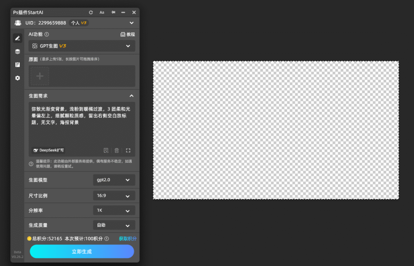Open the 生成质量 自动 dropdown
414x266 pixels.
[x=114, y=225]
